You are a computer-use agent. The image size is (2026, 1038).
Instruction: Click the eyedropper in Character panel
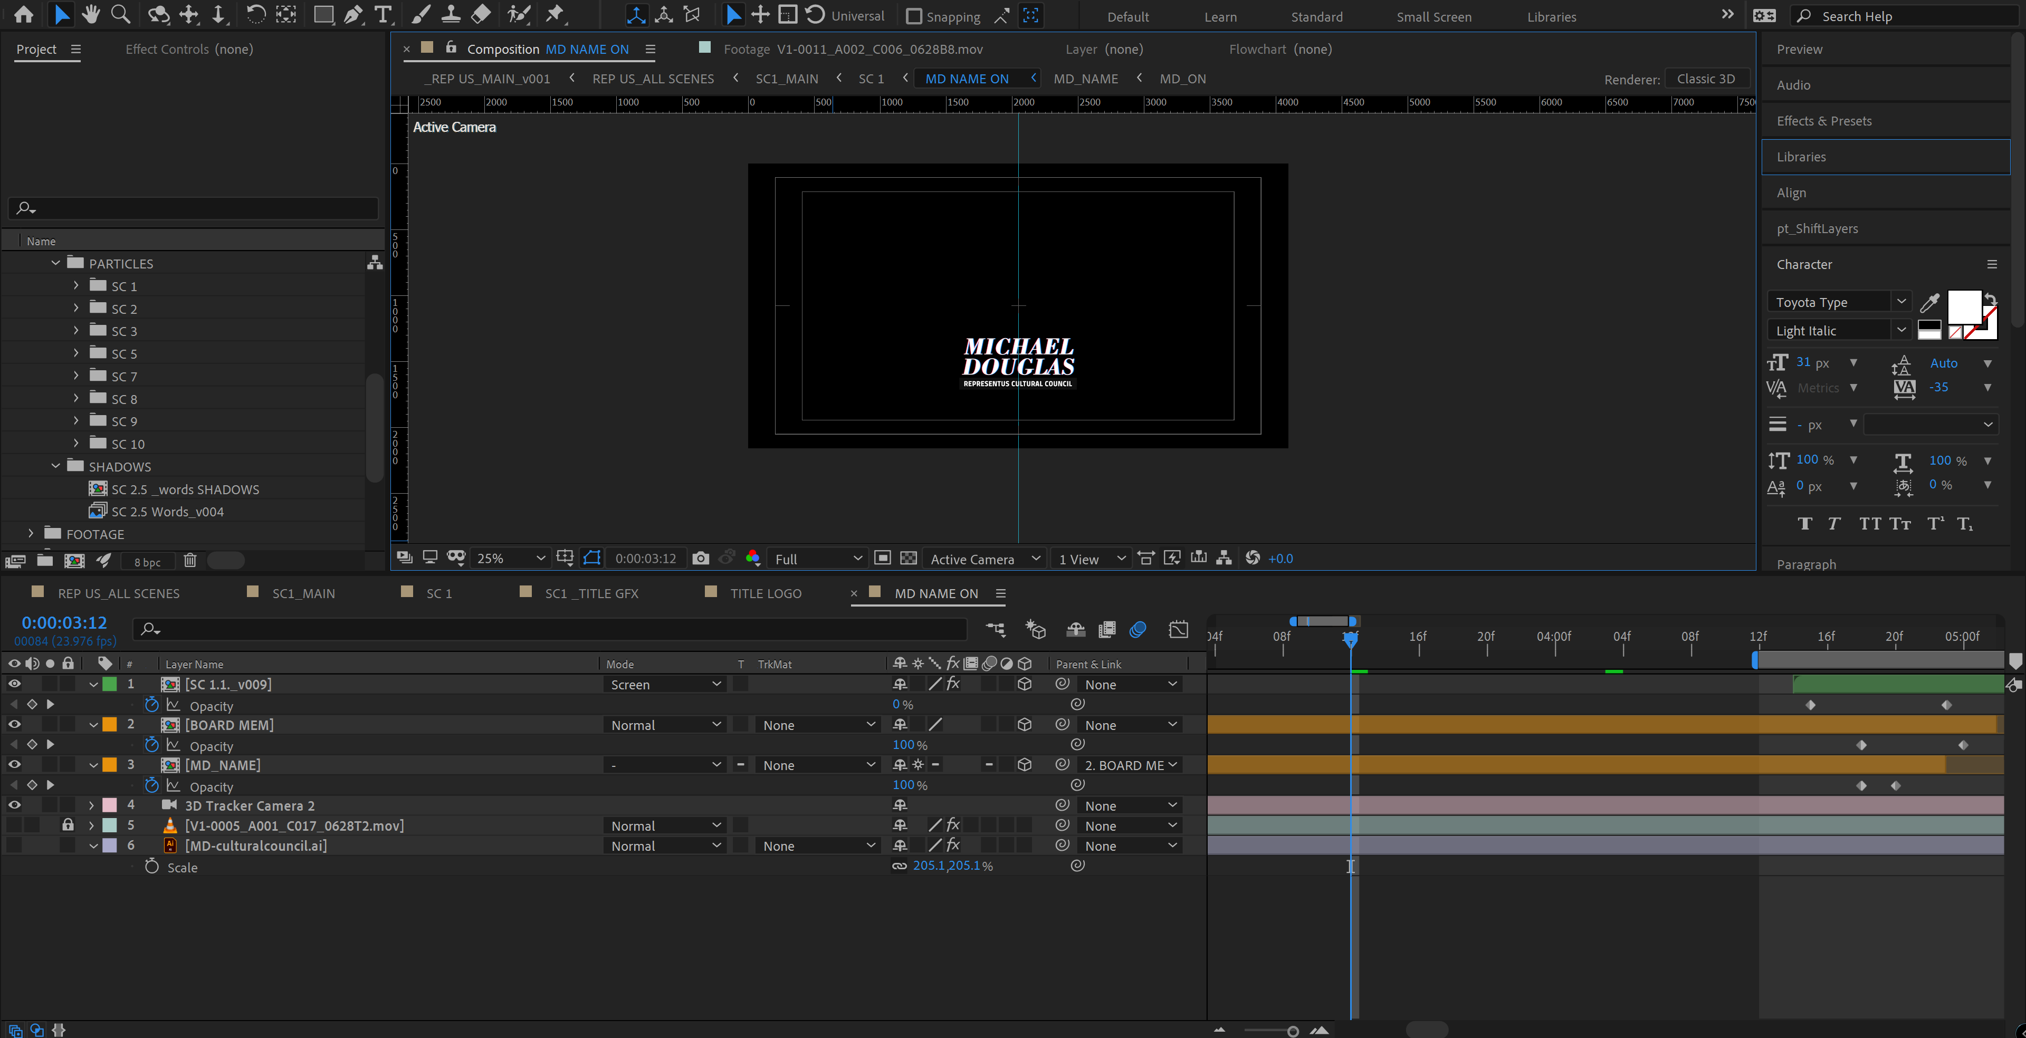[1930, 302]
